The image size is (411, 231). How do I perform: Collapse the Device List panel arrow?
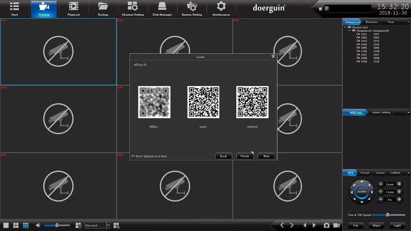click(409, 22)
